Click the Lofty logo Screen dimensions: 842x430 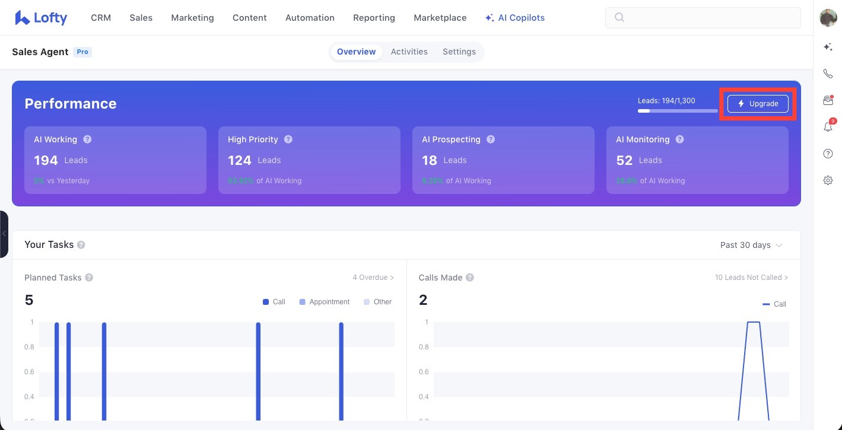(41, 18)
